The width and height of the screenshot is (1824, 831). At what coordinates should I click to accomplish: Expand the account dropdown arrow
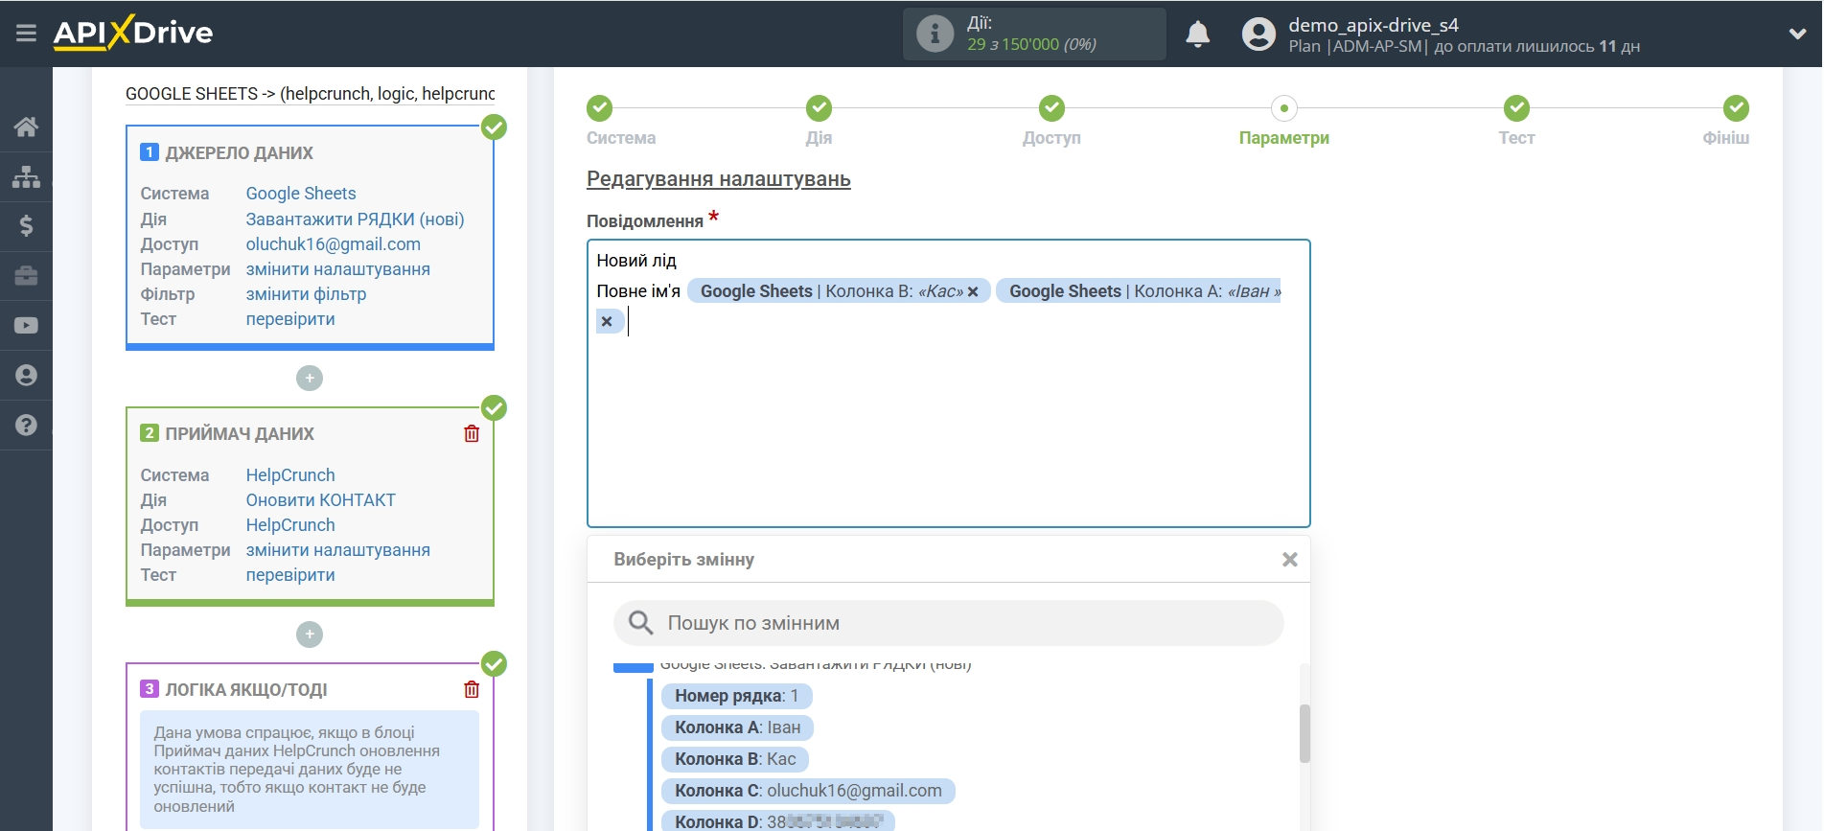(x=1797, y=34)
